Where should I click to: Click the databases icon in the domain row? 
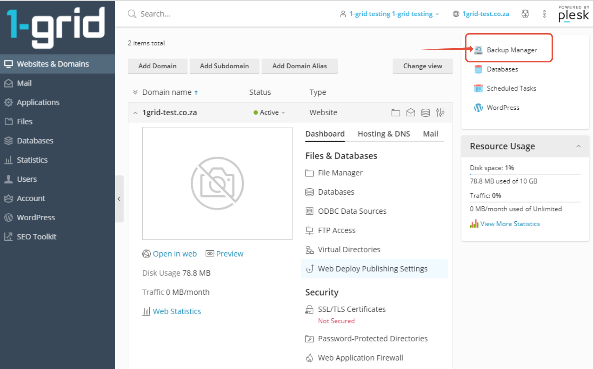coord(425,113)
